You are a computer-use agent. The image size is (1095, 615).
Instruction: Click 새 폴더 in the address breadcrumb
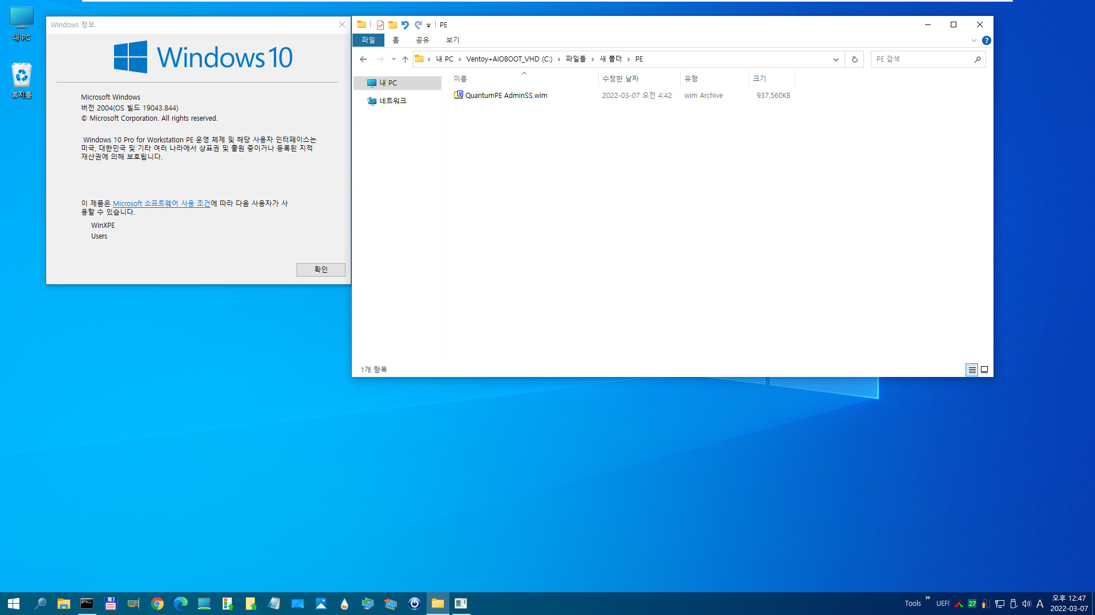pos(610,59)
